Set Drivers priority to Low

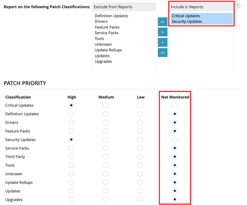140,122
